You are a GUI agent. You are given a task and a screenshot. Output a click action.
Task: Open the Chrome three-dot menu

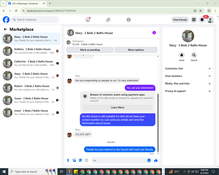click(x=215, y=11)
